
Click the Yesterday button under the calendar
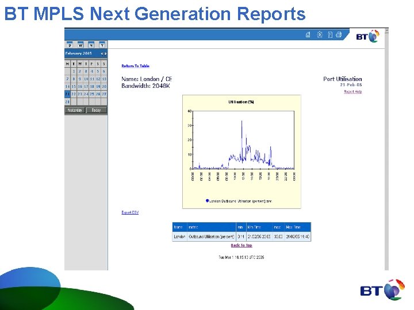(75, 110)
